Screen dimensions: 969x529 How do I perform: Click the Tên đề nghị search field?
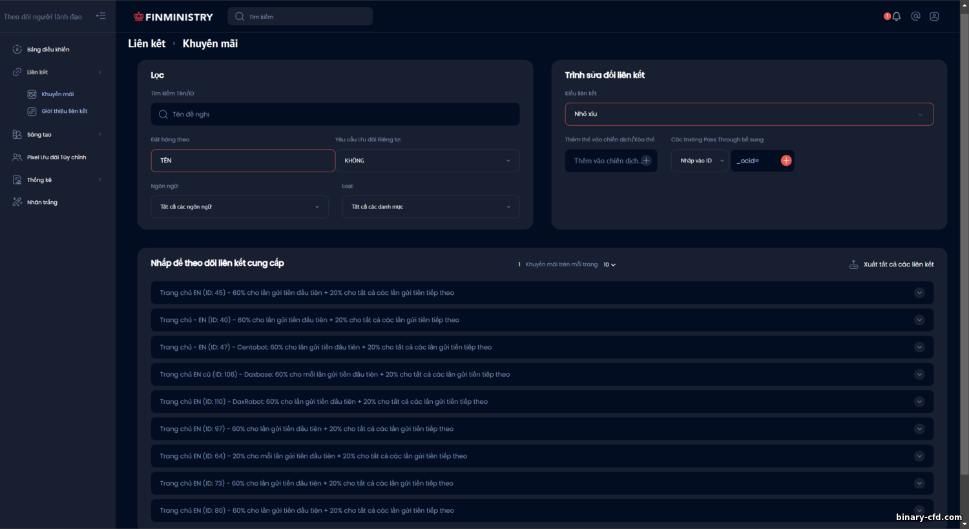pos(335,114)
